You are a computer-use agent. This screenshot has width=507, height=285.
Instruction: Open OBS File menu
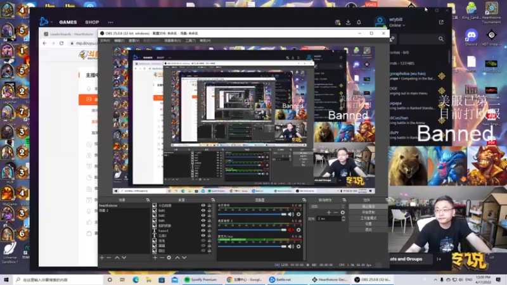[105, 41]
